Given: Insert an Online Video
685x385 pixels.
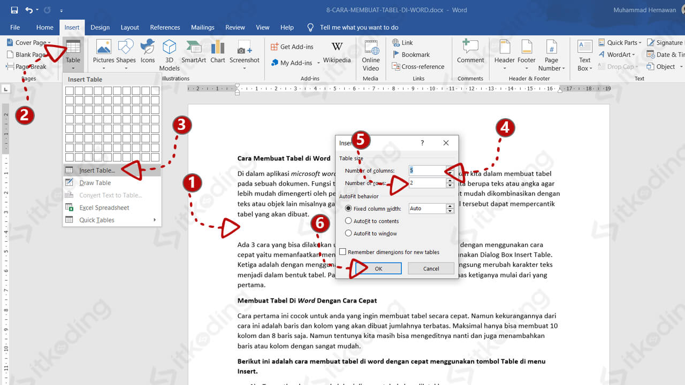Looking at the screenshot, I should (371, 55).
